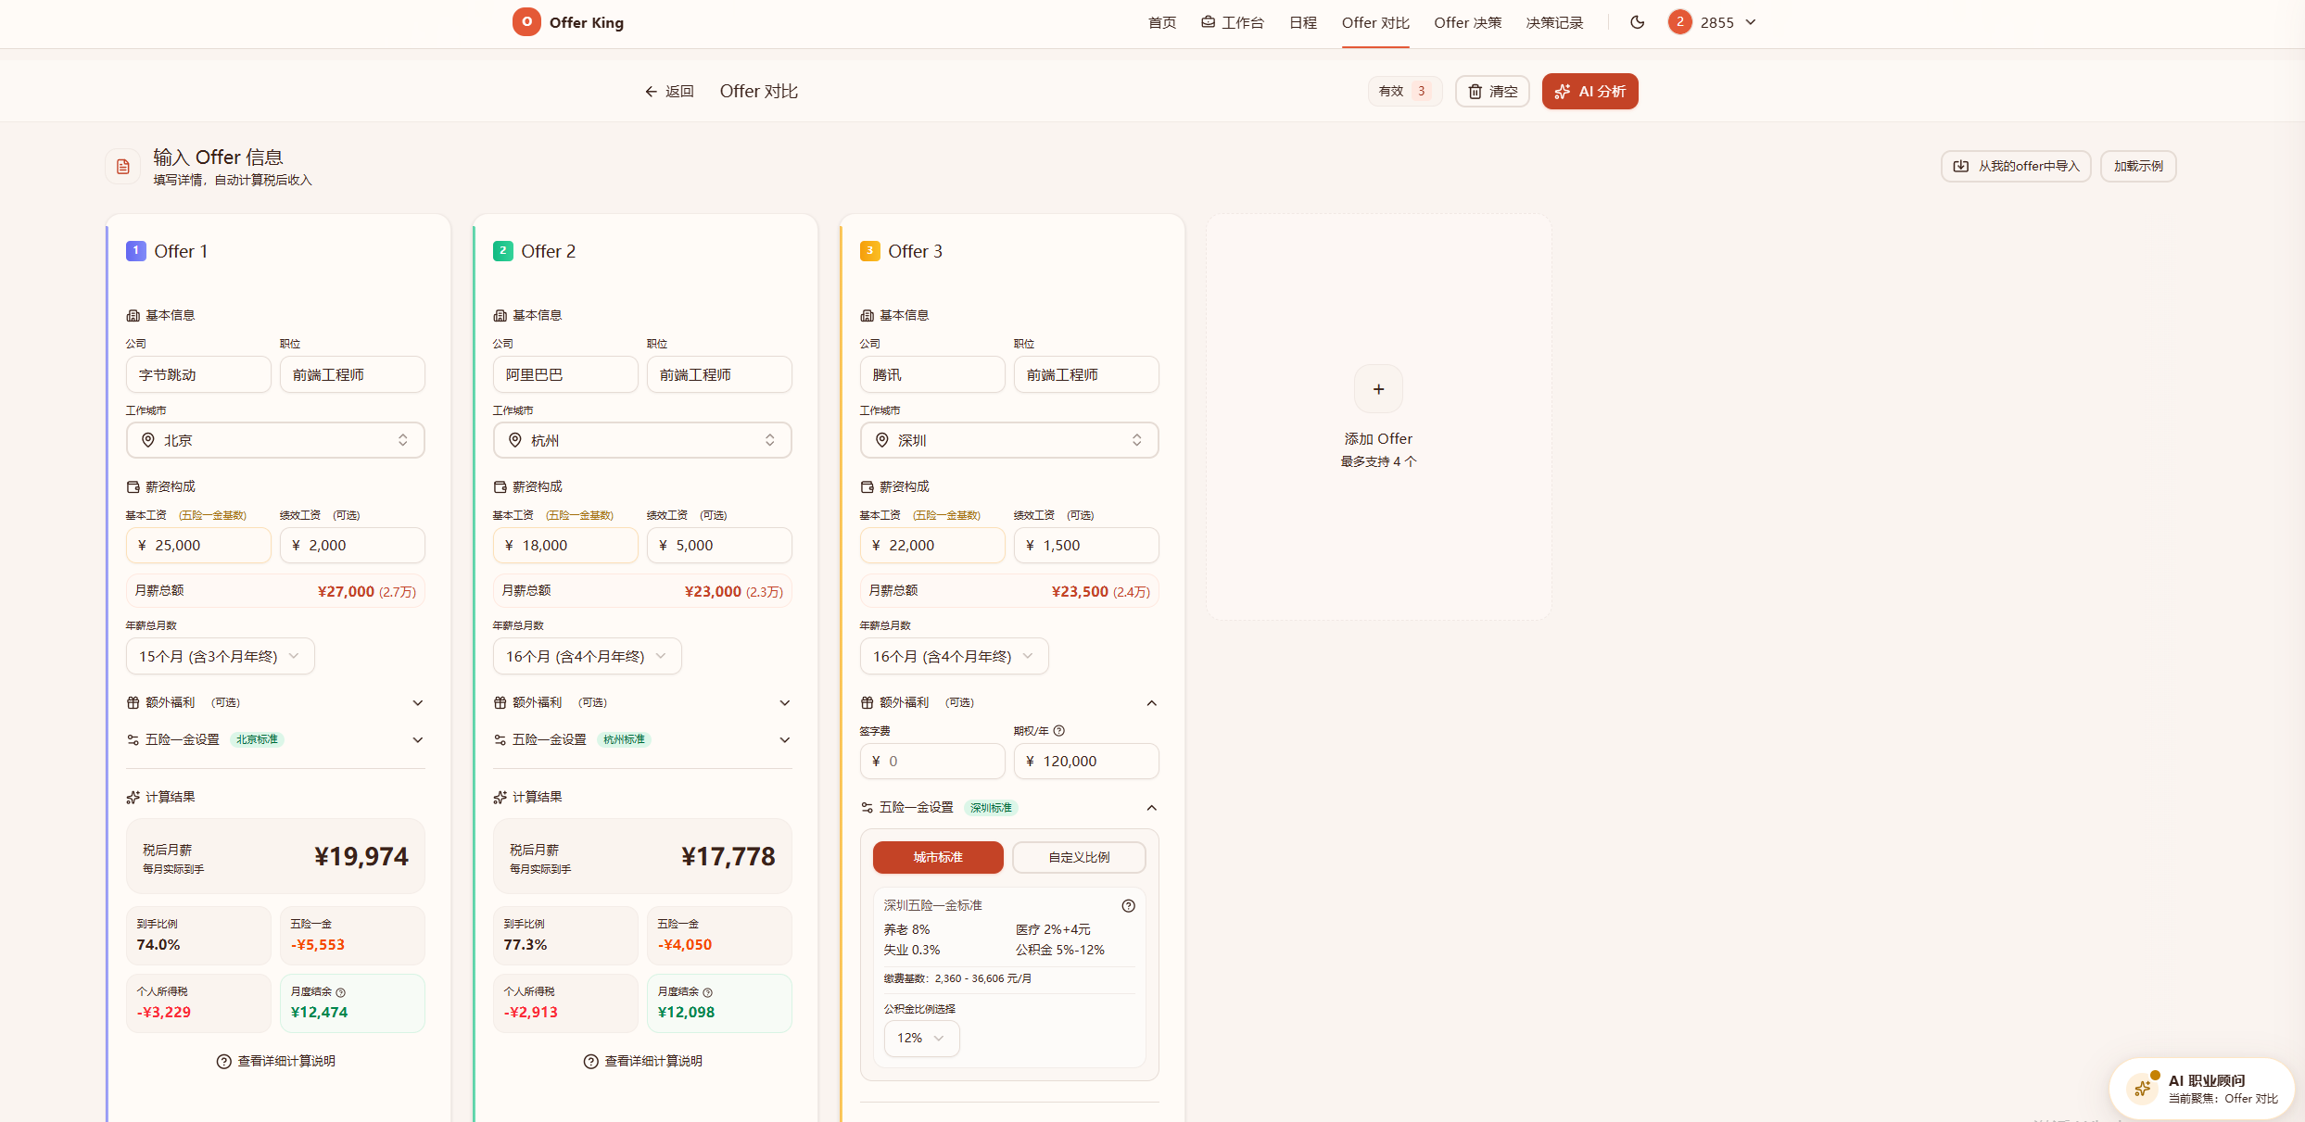Screen dimensions: 2305x1122
Task: Click the AI 职业顾问 sparkle icon
Action: (x=2142, y=1089)
